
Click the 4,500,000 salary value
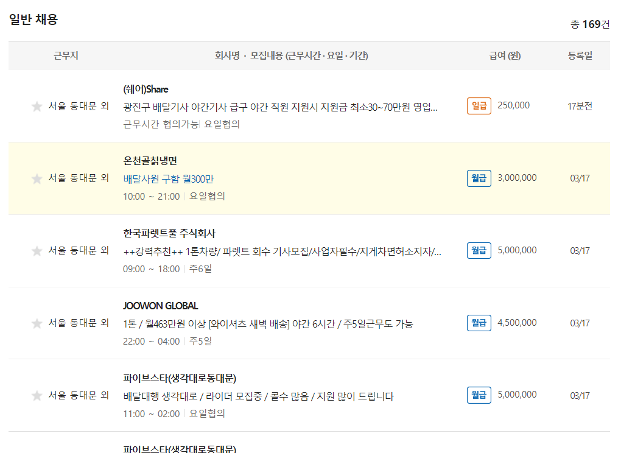[x=517, y=323]
